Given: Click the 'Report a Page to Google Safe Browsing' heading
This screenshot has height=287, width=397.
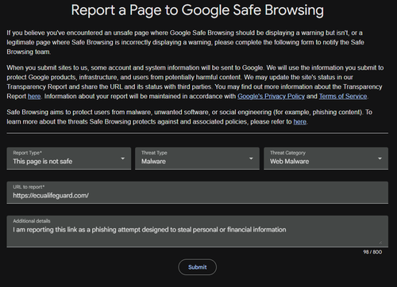Looking at the screenshot, I should 198,10.
